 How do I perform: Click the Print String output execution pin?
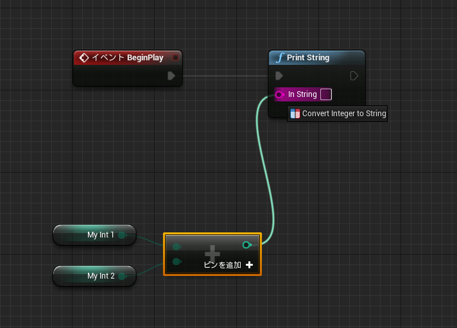pos(354,76)
